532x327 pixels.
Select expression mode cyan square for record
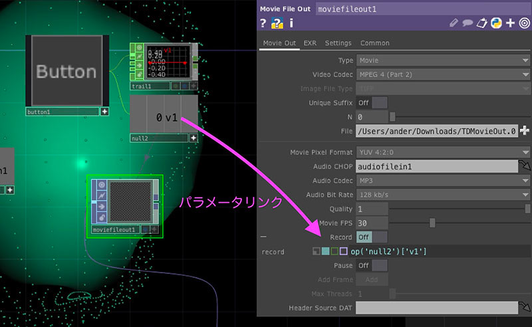click(x=325, y=251)
